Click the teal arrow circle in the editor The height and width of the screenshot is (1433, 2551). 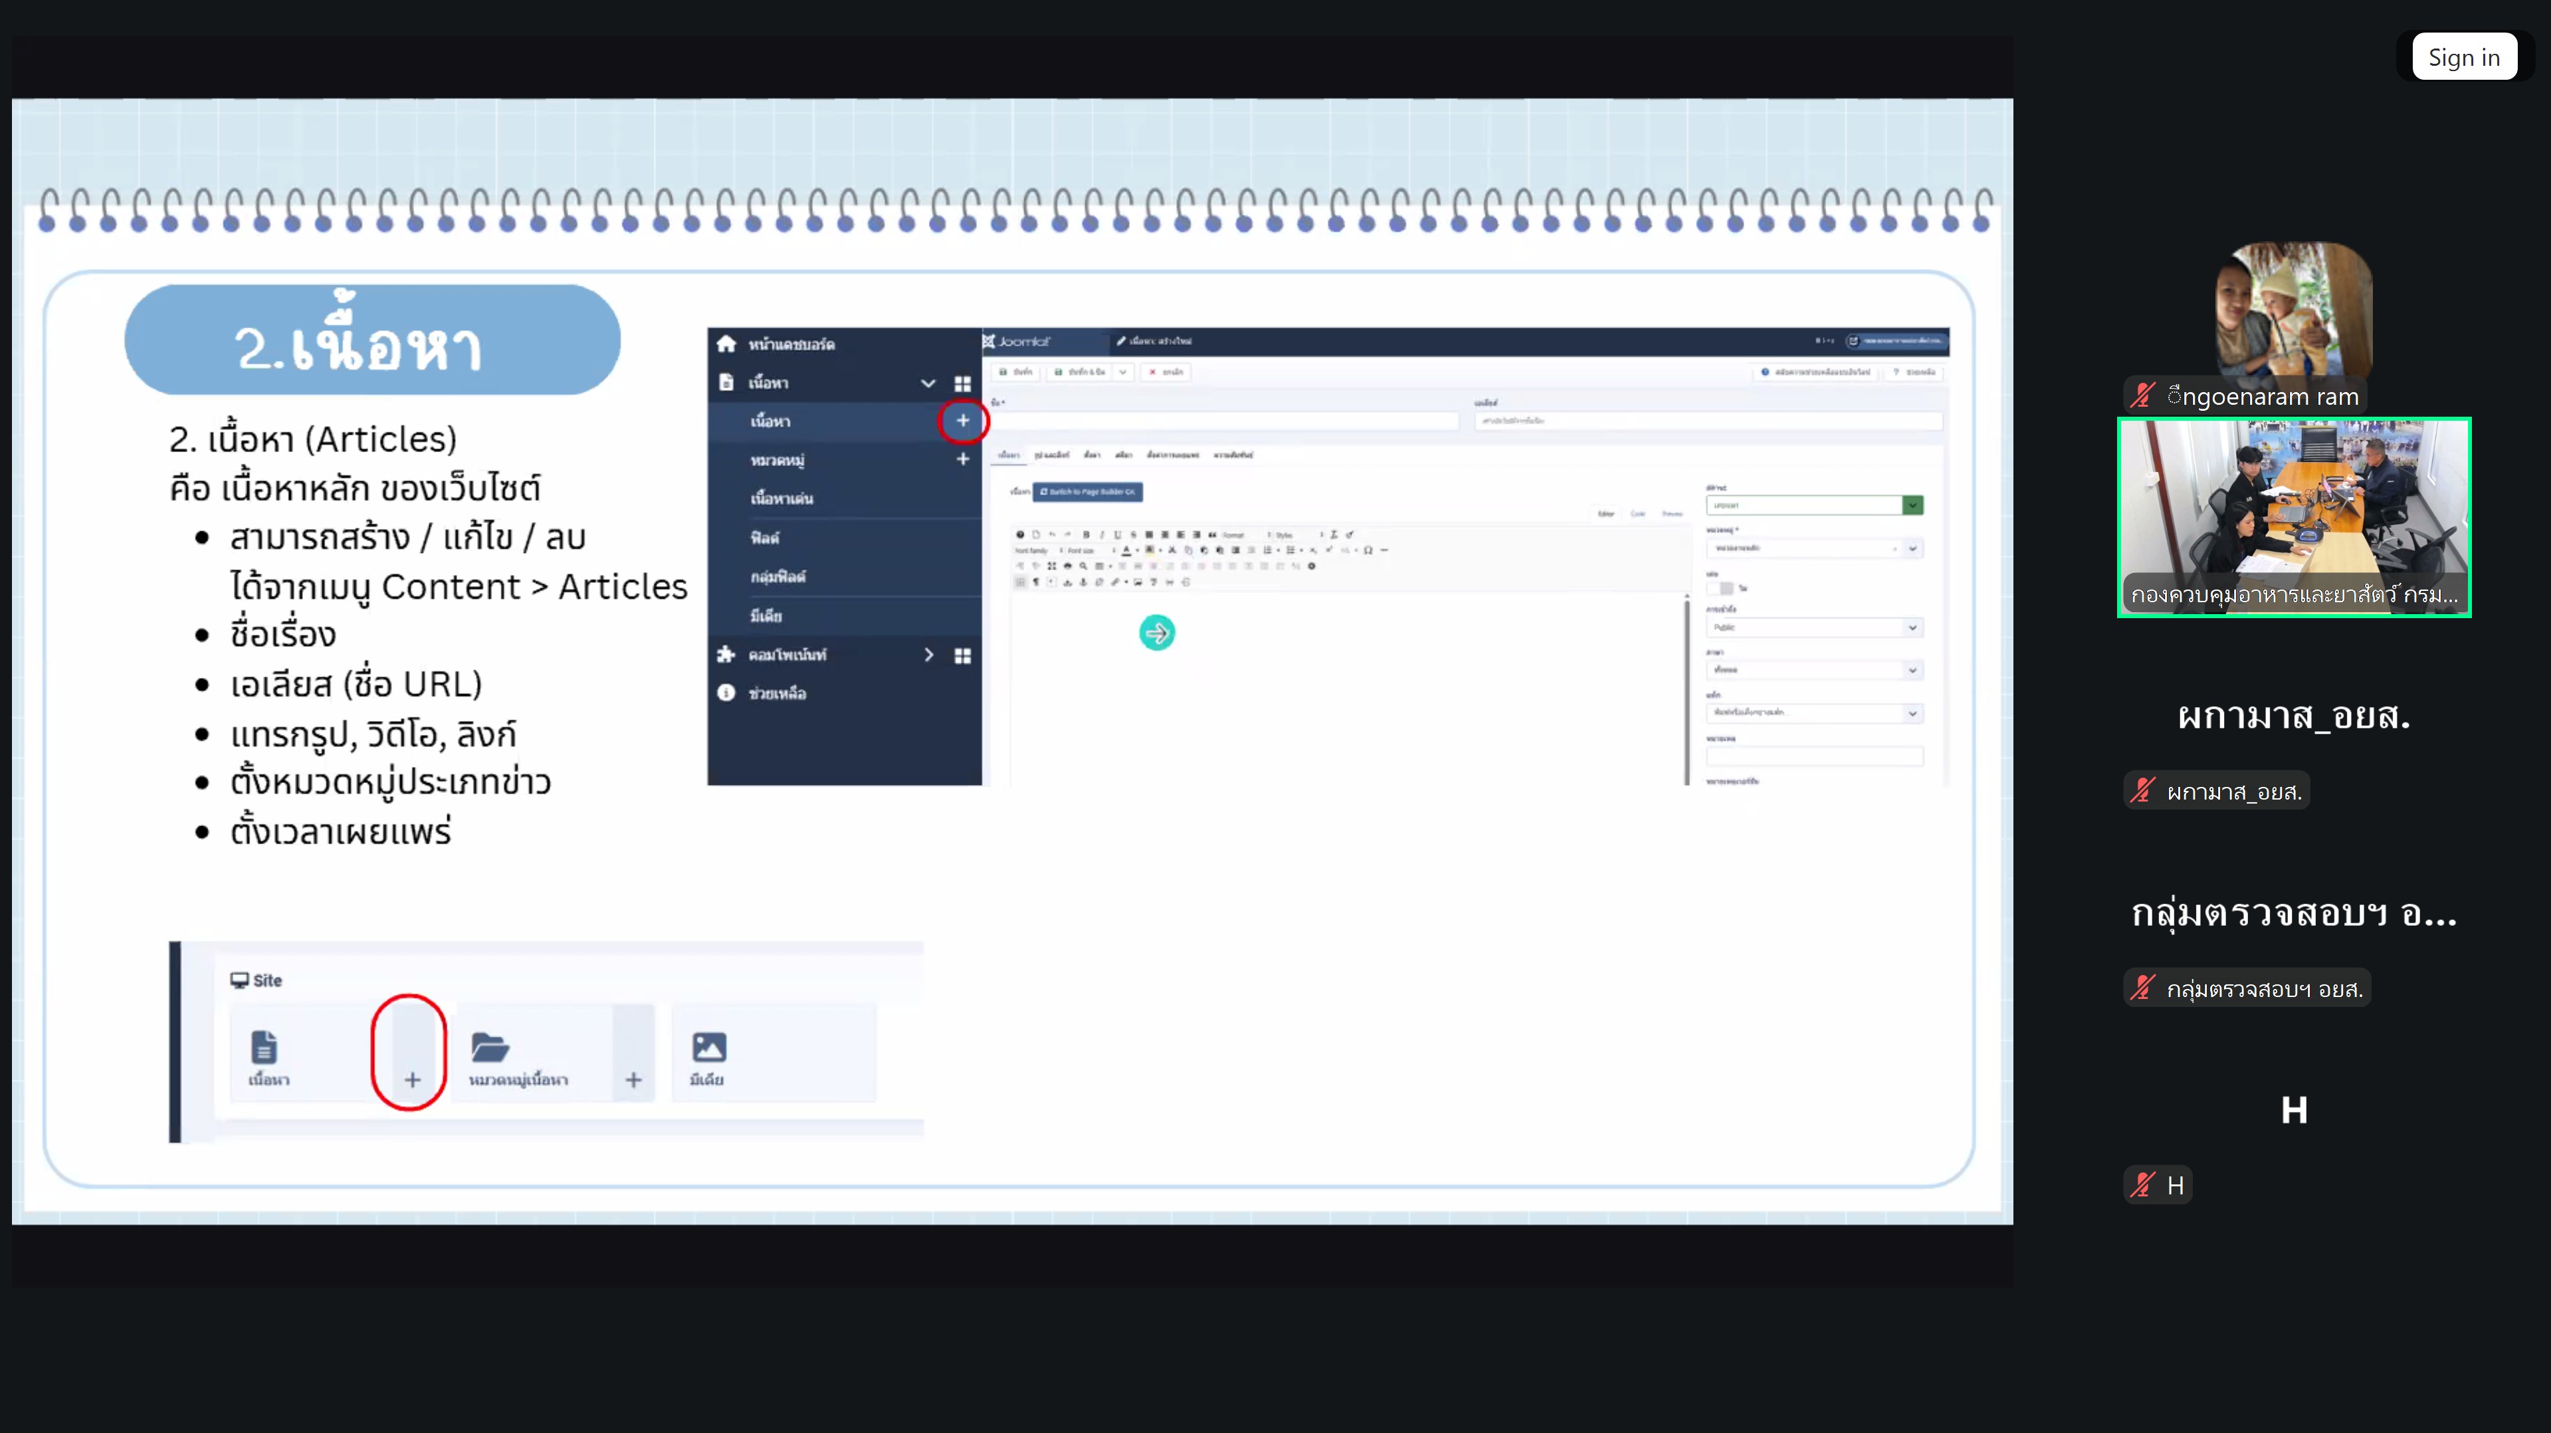[1157, 633]
